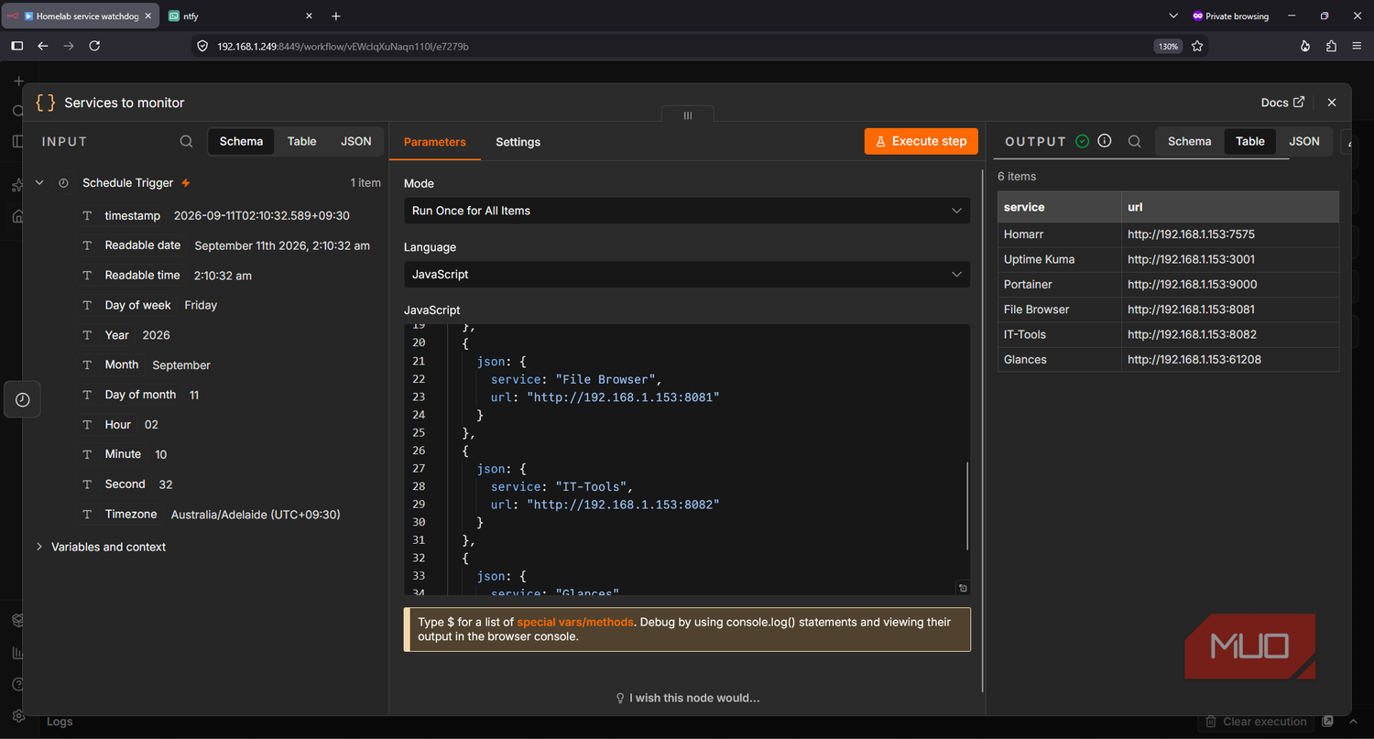Click the Portainer URL cell
Screen dimensions: 1374x739
click(x=1230, y=284)
